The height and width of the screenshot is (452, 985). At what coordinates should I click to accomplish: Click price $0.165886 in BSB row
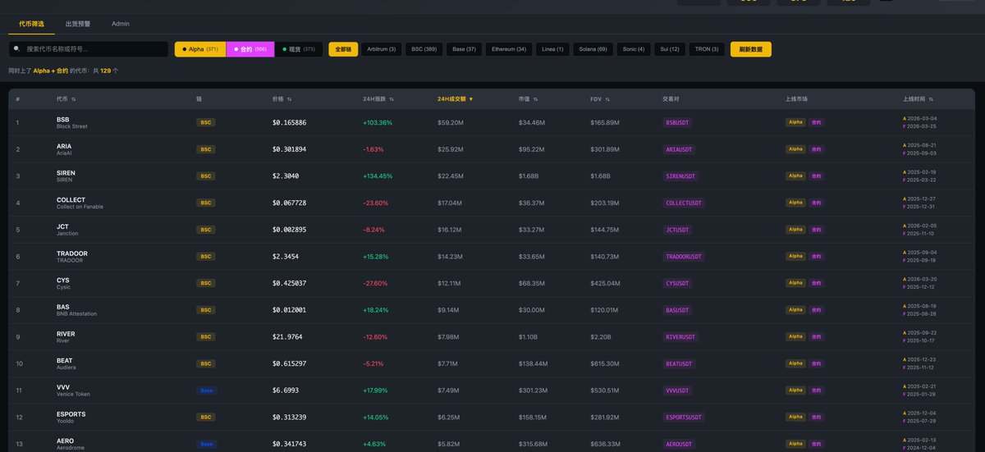click(290, 122)
